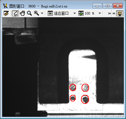
Task: Click the lower-right red circled region
Action: tap(85, 99)
